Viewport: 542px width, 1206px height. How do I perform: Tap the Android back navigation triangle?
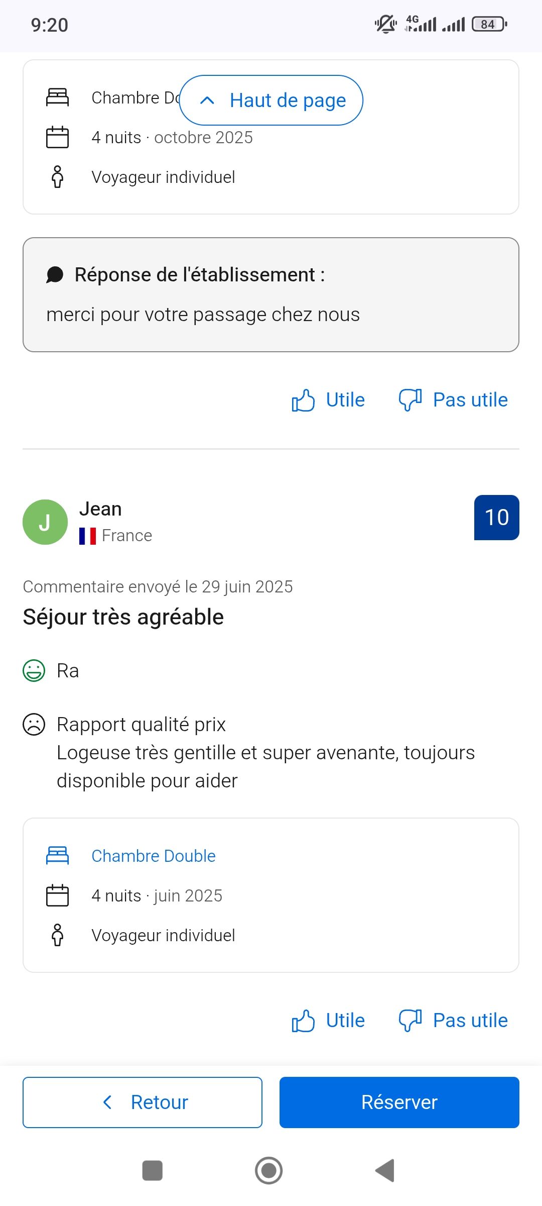click(385, 1170)
